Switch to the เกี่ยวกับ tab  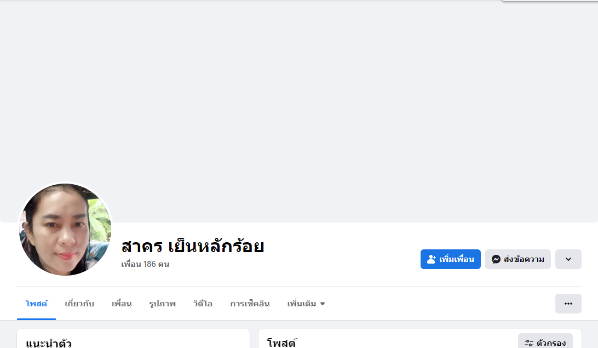pyautogui.click(x=79, y=304)
